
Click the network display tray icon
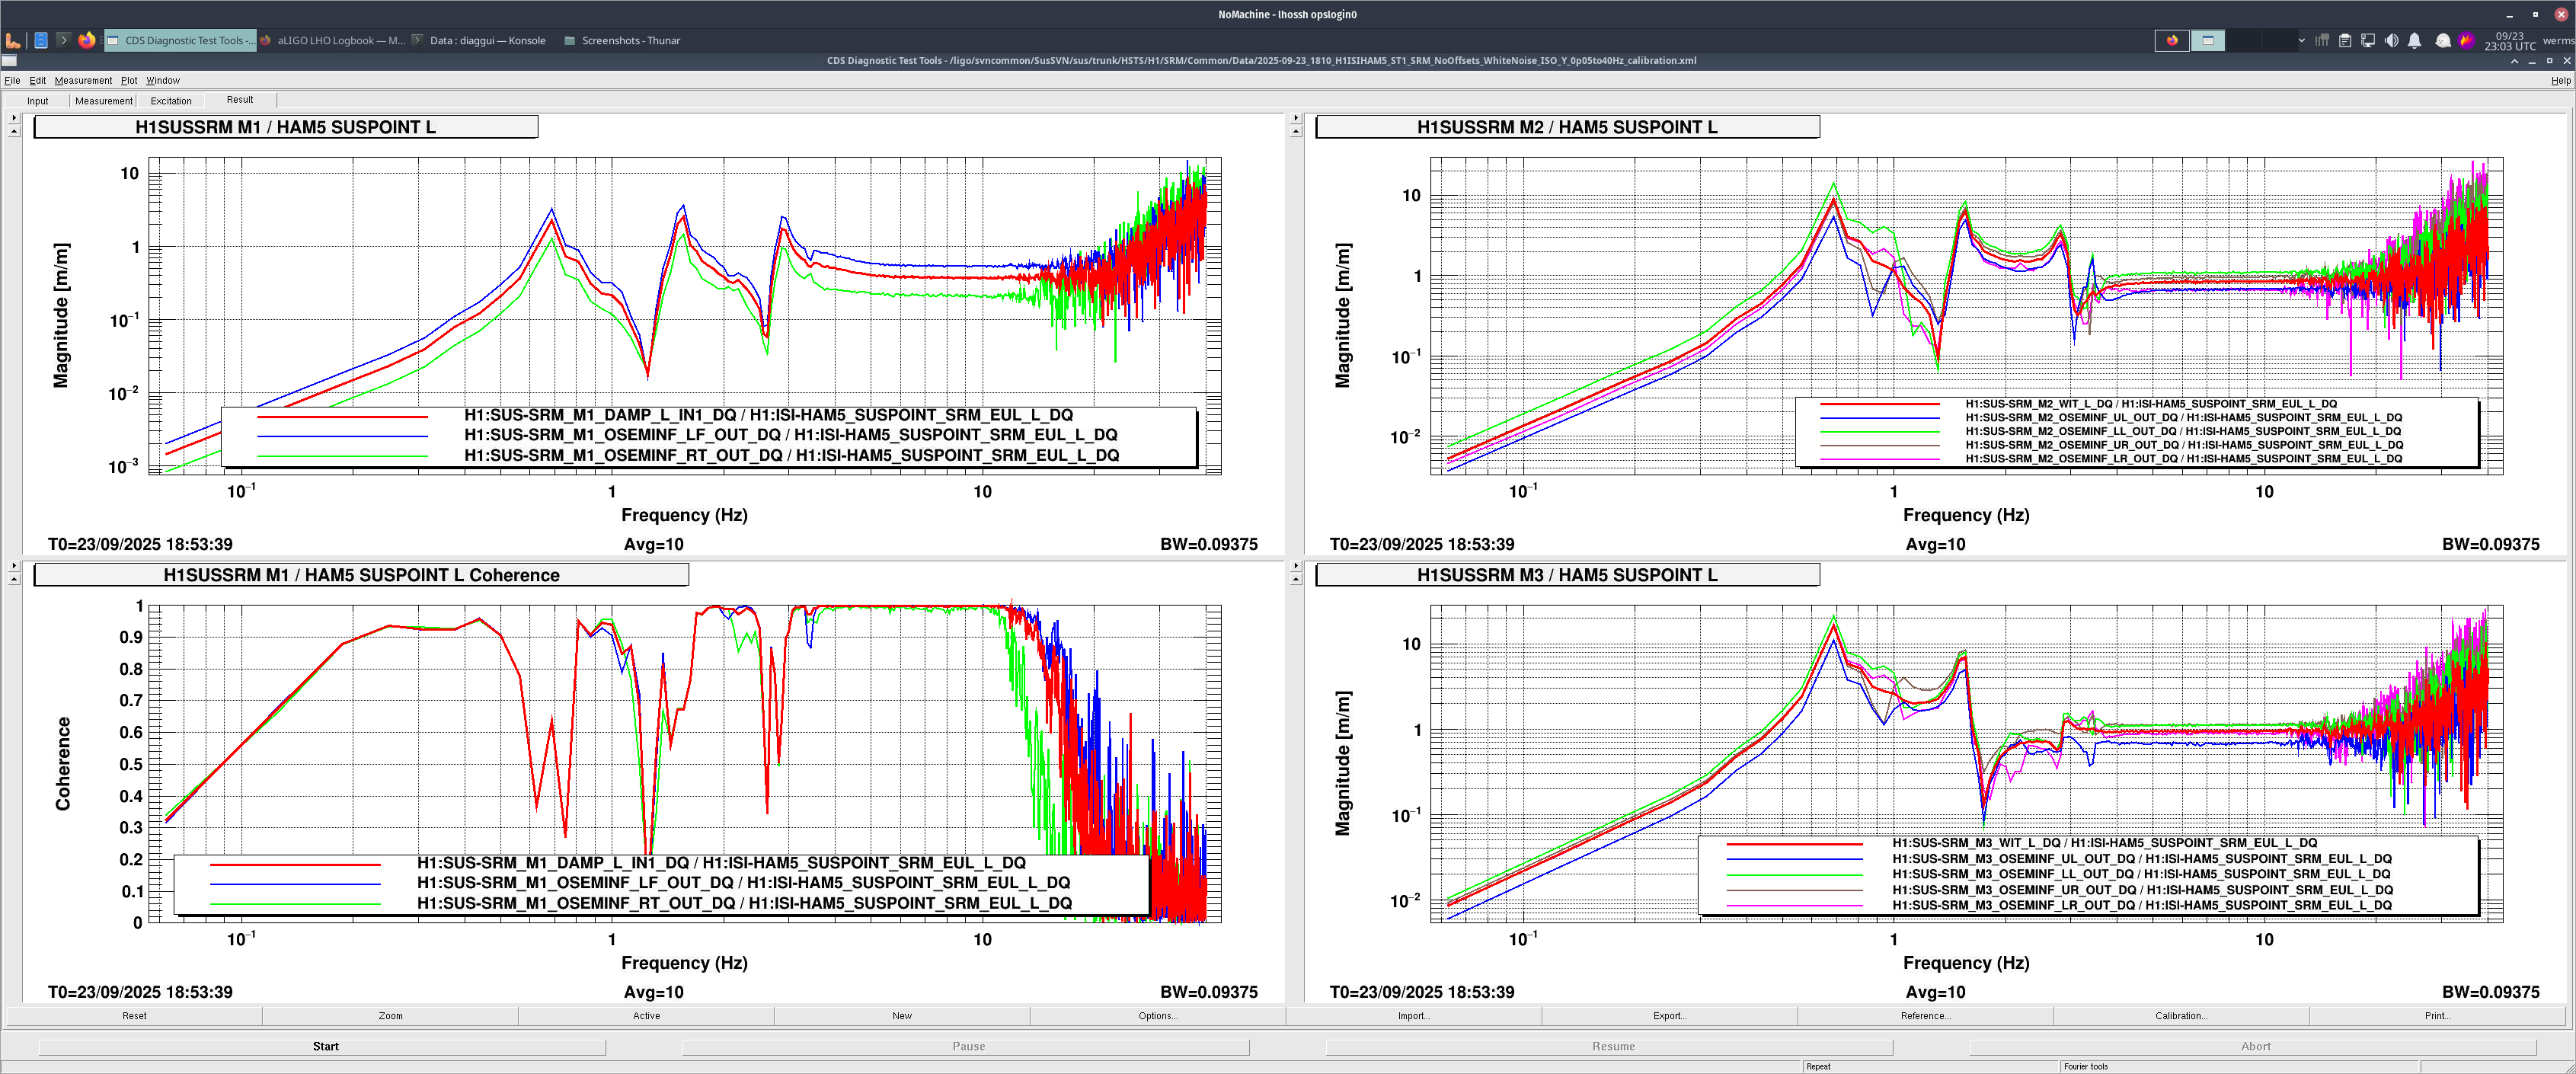click(2367, 40)
